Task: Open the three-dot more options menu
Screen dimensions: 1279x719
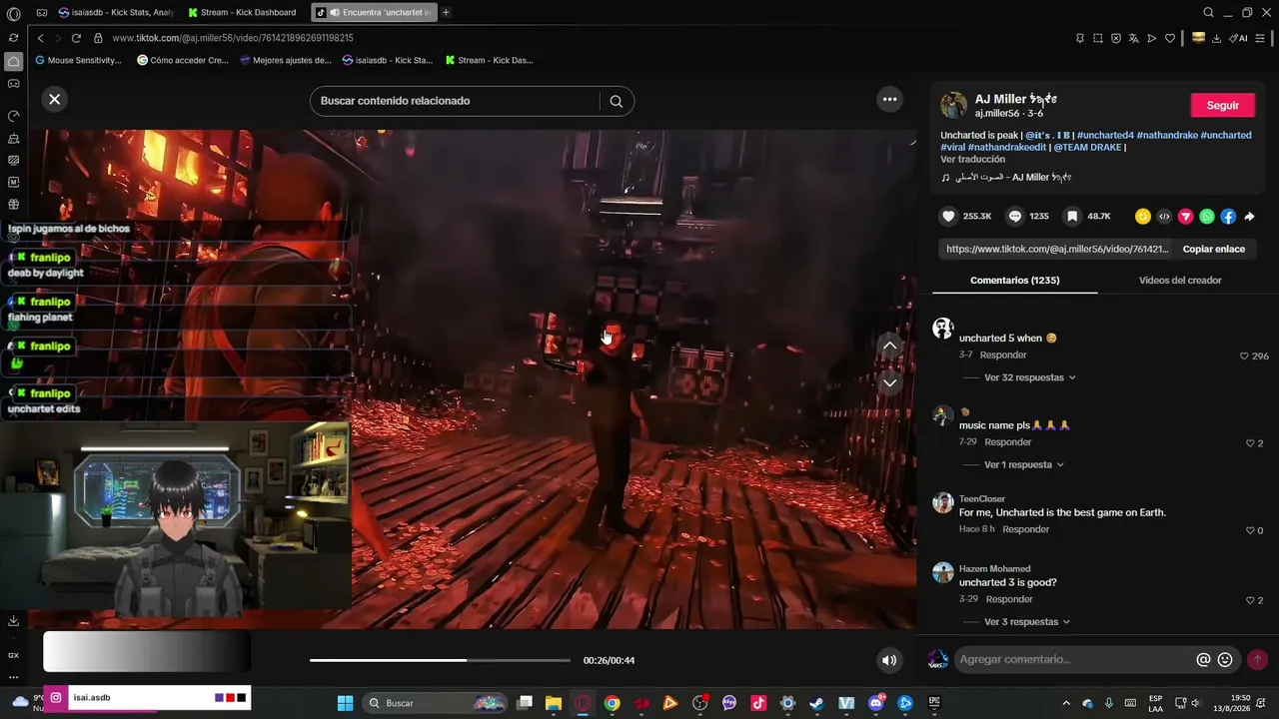Action: point(889,99)
